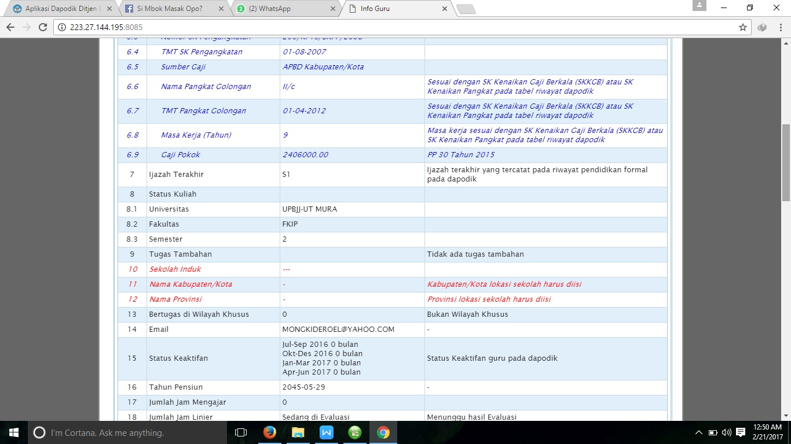Click 'Provinsi lokasi sekolah harus diisi' warning
791x444 pixels.
(x=489, y=299)
